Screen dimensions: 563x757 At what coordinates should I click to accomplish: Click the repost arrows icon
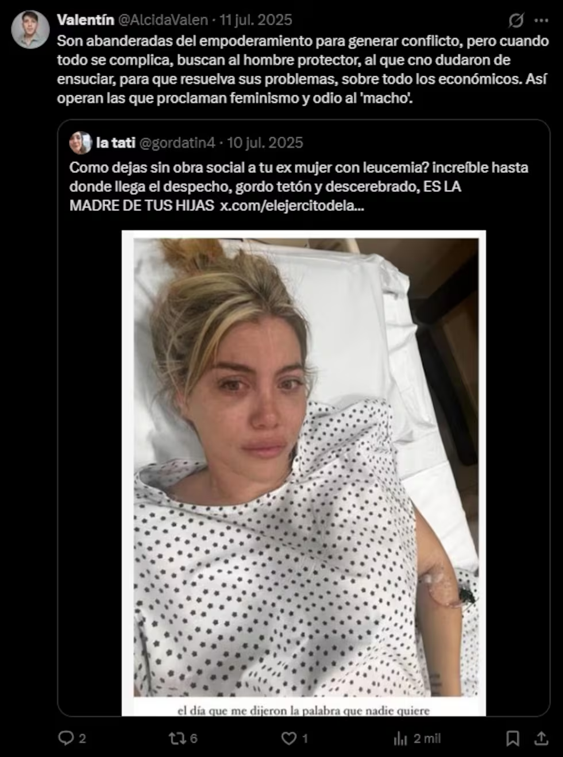[x=177, y=738]
